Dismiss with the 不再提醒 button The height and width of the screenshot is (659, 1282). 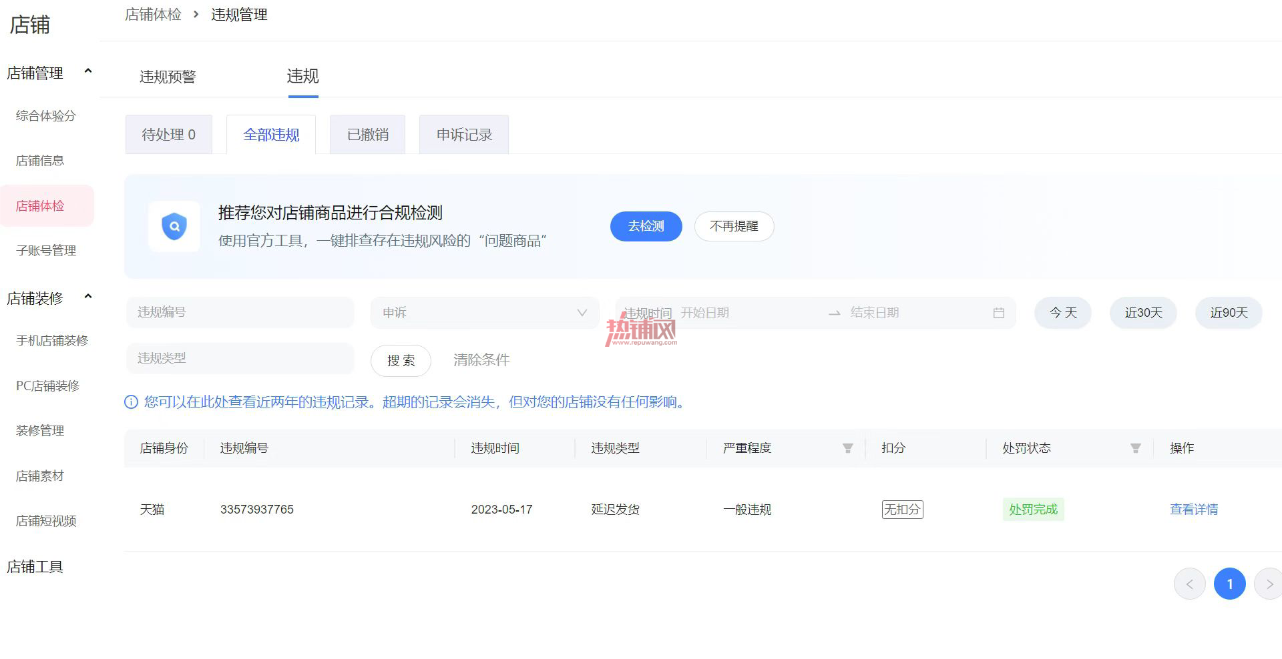[734, 227]
